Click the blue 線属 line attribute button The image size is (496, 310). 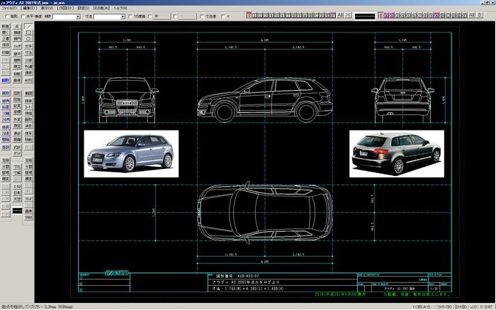click(x=6, y=80)
